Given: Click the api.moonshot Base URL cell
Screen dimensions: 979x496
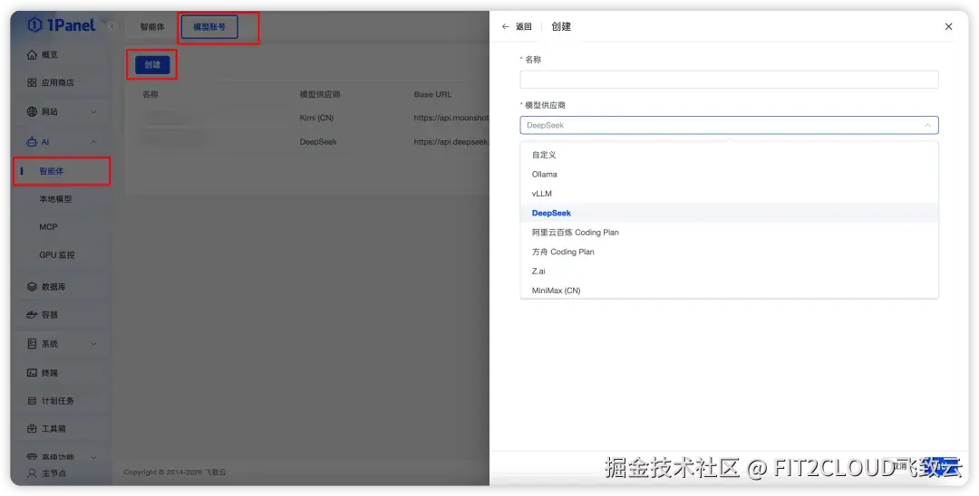Looking at the screenshot, I should tap(451, 118).
